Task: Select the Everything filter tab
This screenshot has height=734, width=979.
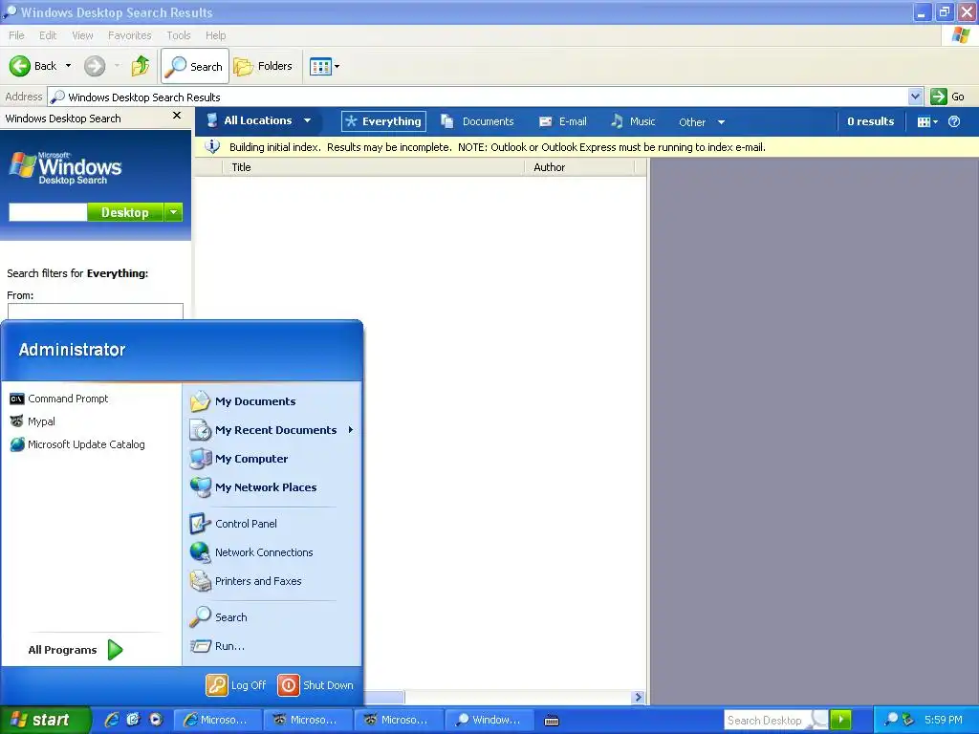Action: [383, 121]
